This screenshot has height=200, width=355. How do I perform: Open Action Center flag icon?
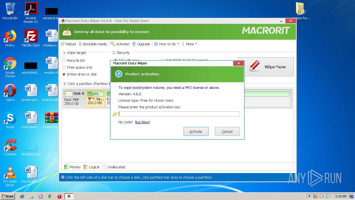[x=329, y=196]
